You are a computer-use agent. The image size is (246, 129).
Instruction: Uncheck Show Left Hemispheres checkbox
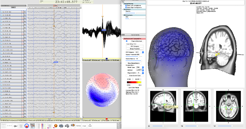(126, 5)
